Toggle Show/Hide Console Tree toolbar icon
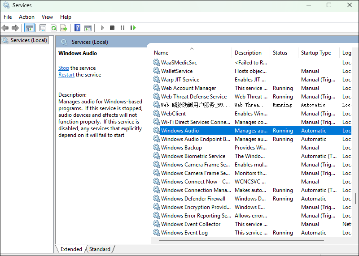Screen dimensions: 359x256 pos(30,28)
